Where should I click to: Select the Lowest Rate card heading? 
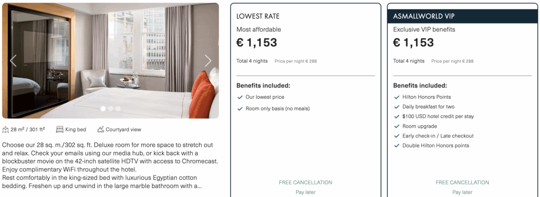click(x=258, y=16)
